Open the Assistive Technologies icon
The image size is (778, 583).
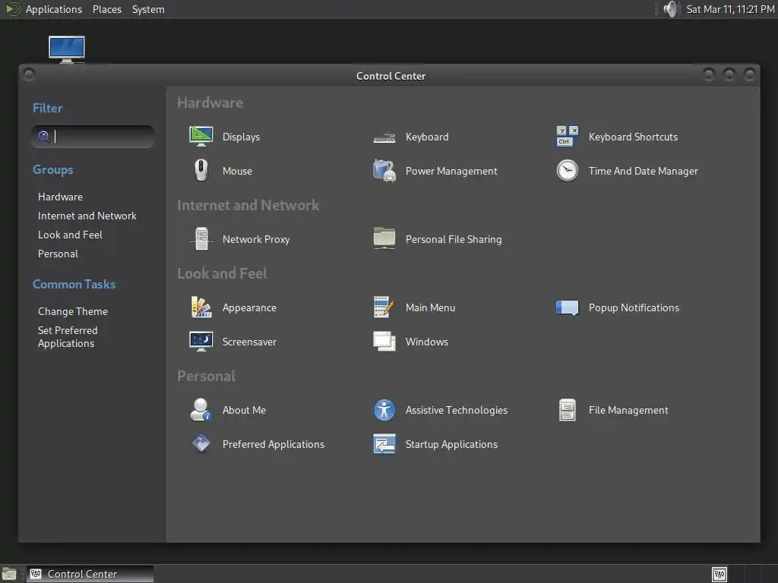pyautogui.click(x=384, y=410)
